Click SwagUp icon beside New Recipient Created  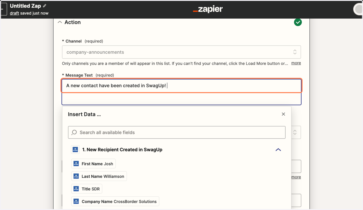[x=75, y=150]
